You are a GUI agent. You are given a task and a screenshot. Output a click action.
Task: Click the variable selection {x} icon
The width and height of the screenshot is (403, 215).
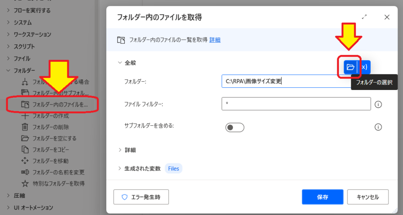click(364, 67)
